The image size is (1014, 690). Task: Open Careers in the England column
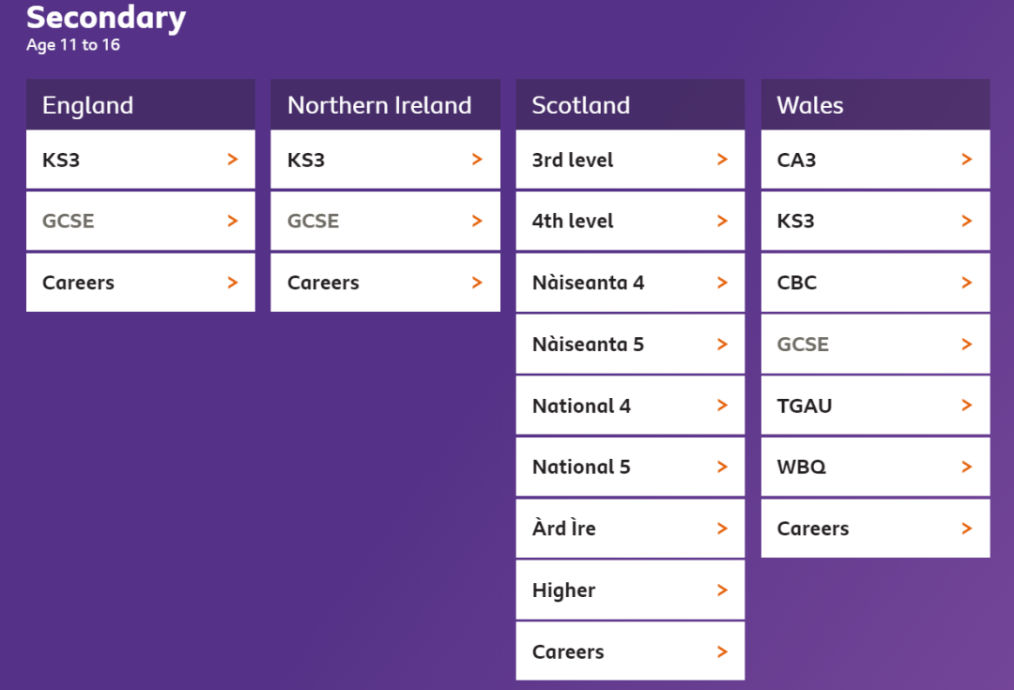click(78, 283)
